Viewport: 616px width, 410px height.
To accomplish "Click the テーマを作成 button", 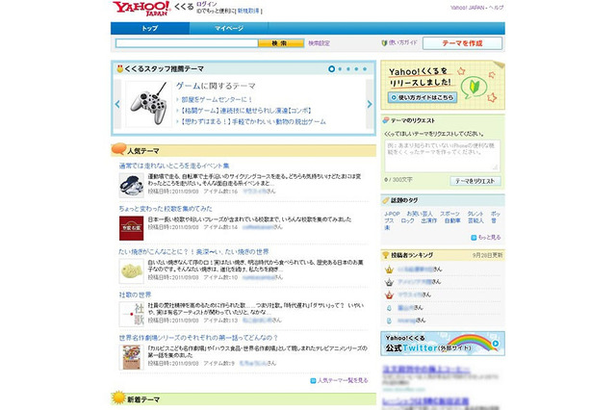I will pos(462,43).
